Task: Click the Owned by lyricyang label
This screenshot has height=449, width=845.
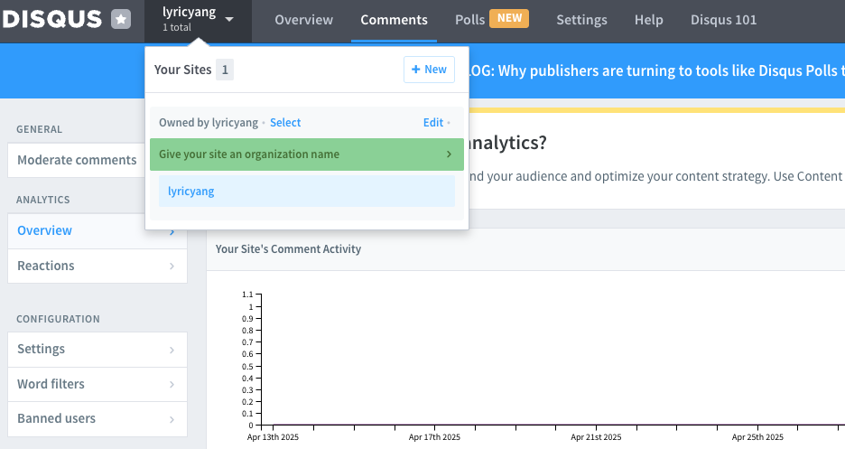Action: coord(209,122)
